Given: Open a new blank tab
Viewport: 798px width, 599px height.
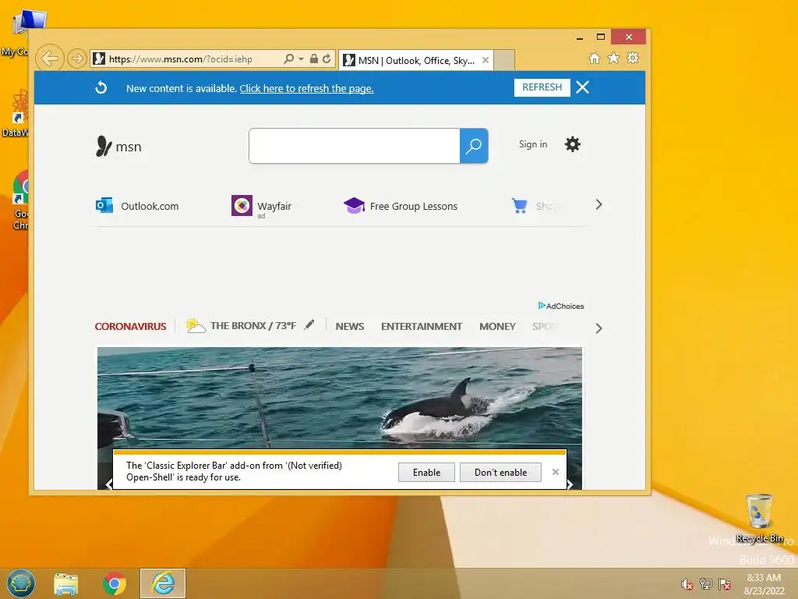Looking at the screenshot, I should point(504,60).
